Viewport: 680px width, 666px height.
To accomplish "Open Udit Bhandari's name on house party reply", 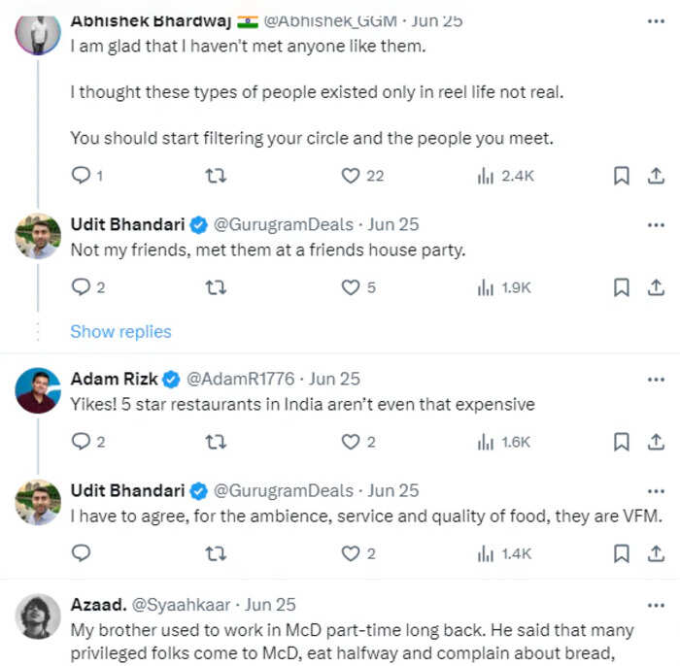I will [127, 224].
